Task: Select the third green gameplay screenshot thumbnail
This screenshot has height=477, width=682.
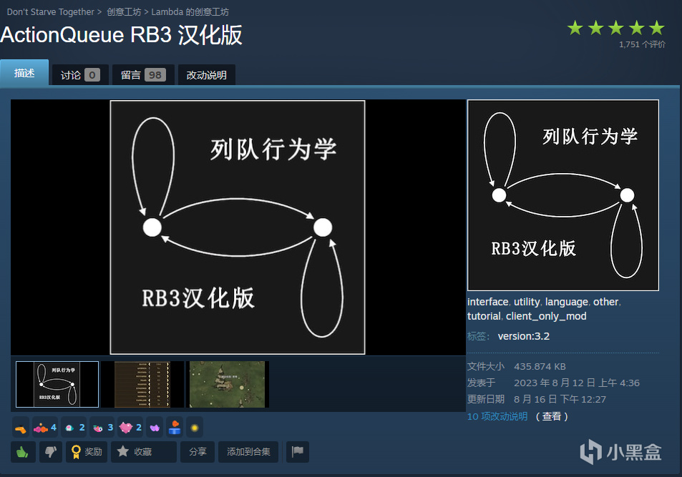Action: tap(228, 384)
